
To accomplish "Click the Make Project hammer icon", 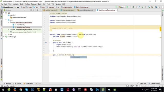I will (116, 7).
